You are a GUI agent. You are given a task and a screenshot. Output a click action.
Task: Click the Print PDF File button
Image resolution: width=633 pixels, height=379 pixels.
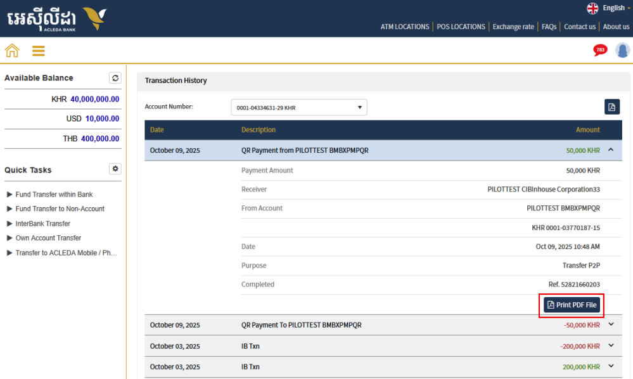[572, 305]
